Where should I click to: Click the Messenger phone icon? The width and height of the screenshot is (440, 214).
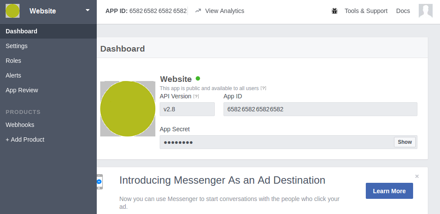click(x=99, y=182)
